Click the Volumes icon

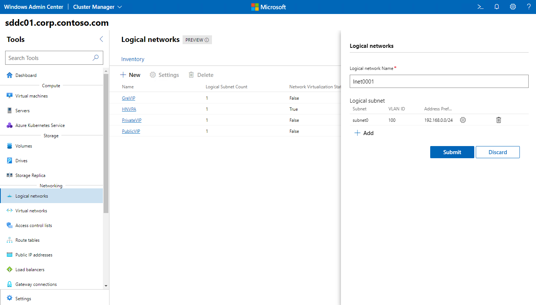10,146
